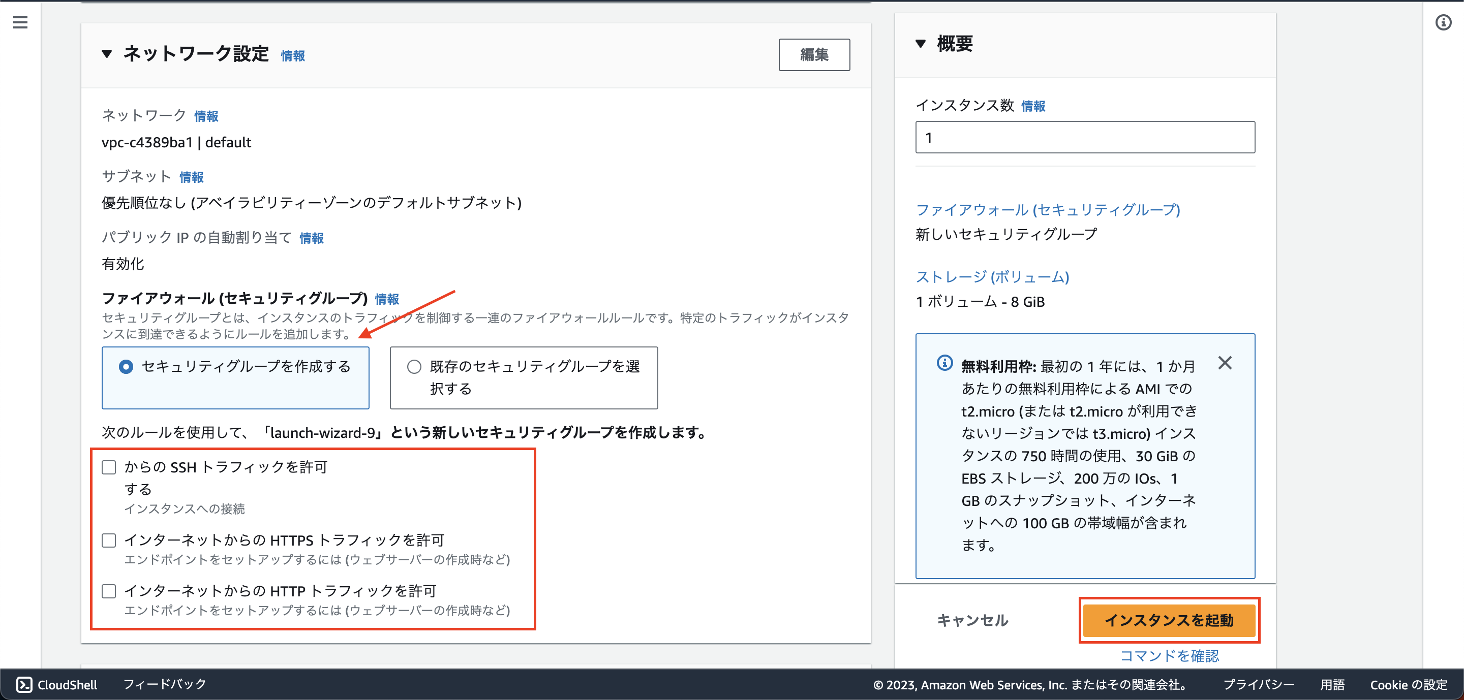Click the 編集 button in network settings

(814, 54)
